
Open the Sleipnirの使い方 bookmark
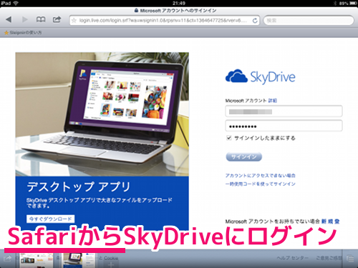(23, 33)
